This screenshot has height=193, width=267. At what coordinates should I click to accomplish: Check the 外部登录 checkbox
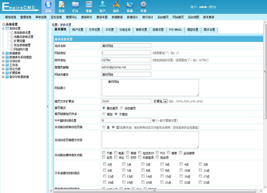[140, 157]
